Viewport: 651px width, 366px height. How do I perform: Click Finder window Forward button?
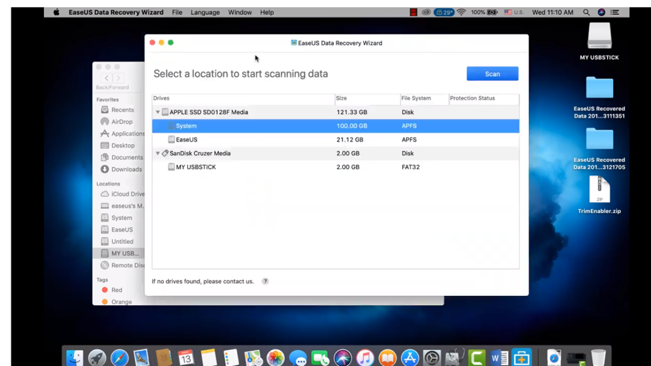coord(118,78)
